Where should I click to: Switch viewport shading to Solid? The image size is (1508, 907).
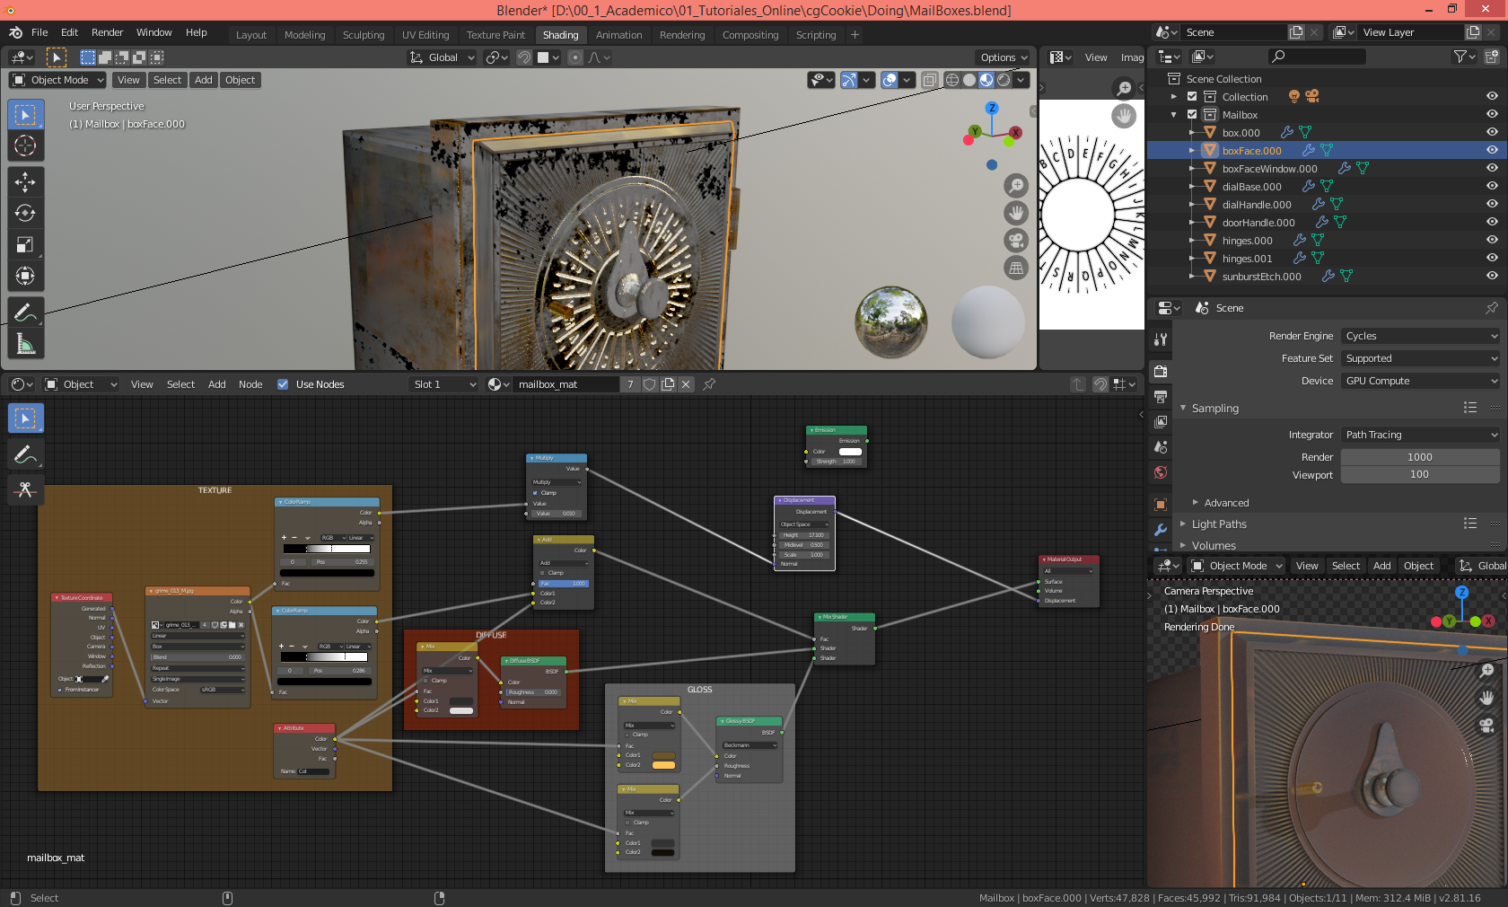pos(969,80)
